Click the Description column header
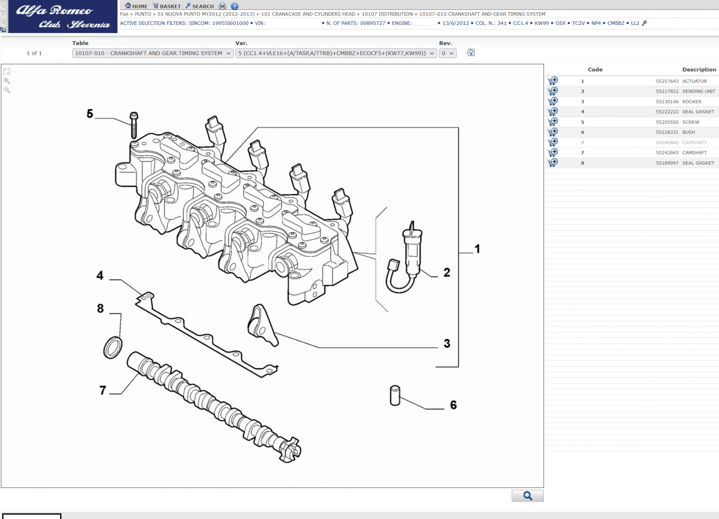Screen dimensions: 719x519 [x=699, y=70]
